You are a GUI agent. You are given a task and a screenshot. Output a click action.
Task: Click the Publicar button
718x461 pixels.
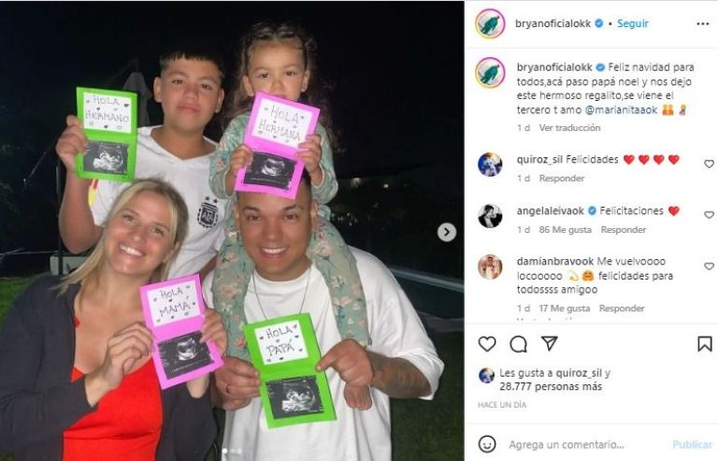[692, 444]
